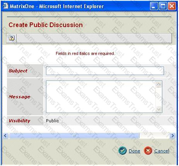179x166 pixels.
Task: Click the Cancel link
Action: [x=162, y=151]
